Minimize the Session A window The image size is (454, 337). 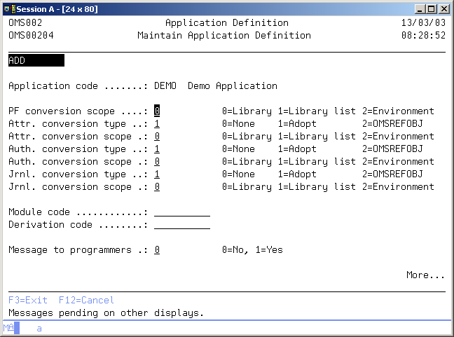tap(419, 8)
